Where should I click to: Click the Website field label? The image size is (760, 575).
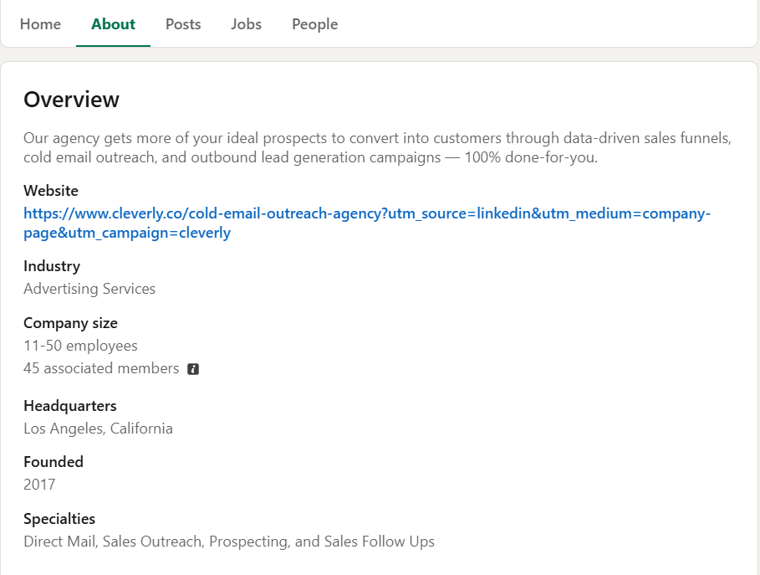tap(51, 191)
